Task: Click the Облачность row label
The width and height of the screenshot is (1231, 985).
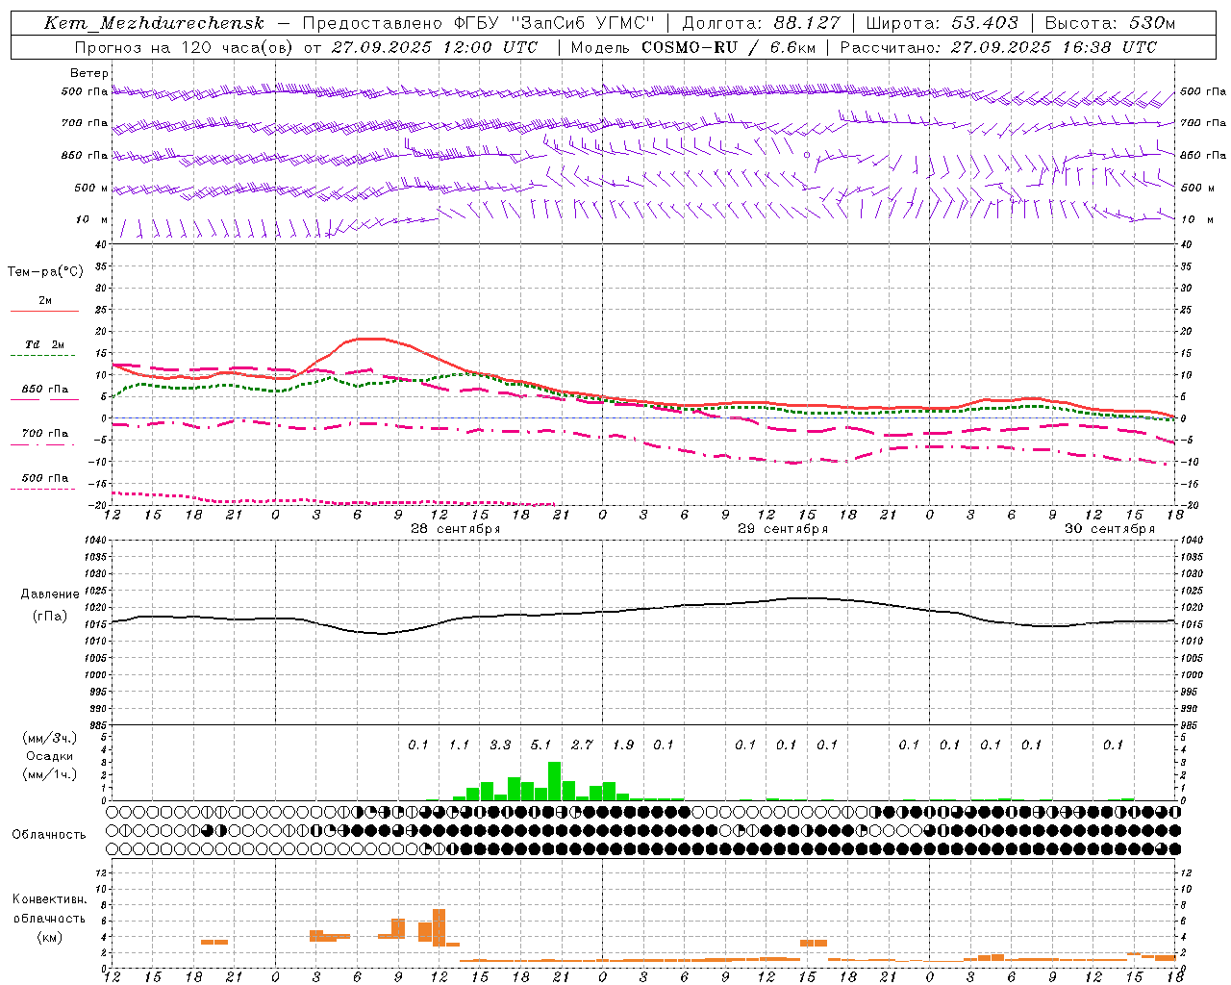Action: click(x=49, y=835)
